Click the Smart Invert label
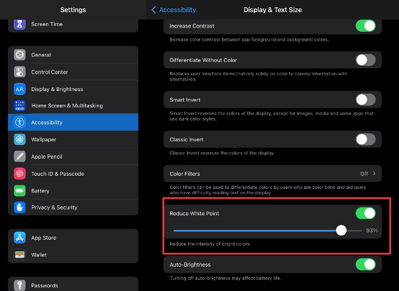This screenshot has height=291, width=399. coord(185,100)
